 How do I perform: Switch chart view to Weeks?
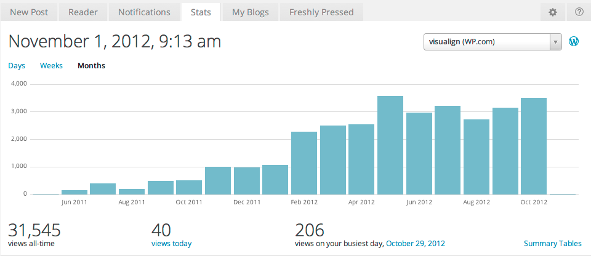pyautogui.click(x=51, y=66)
